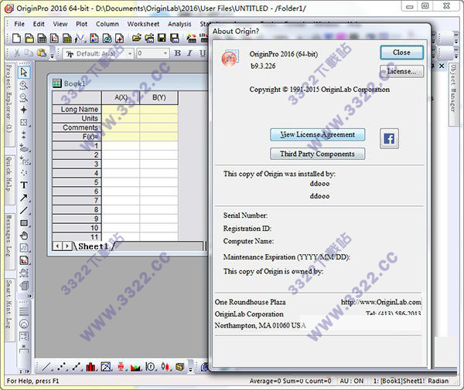This screenshot has width=464, height=390.
Task: Toggle Underline text formatting
Action: click(203, 53)
